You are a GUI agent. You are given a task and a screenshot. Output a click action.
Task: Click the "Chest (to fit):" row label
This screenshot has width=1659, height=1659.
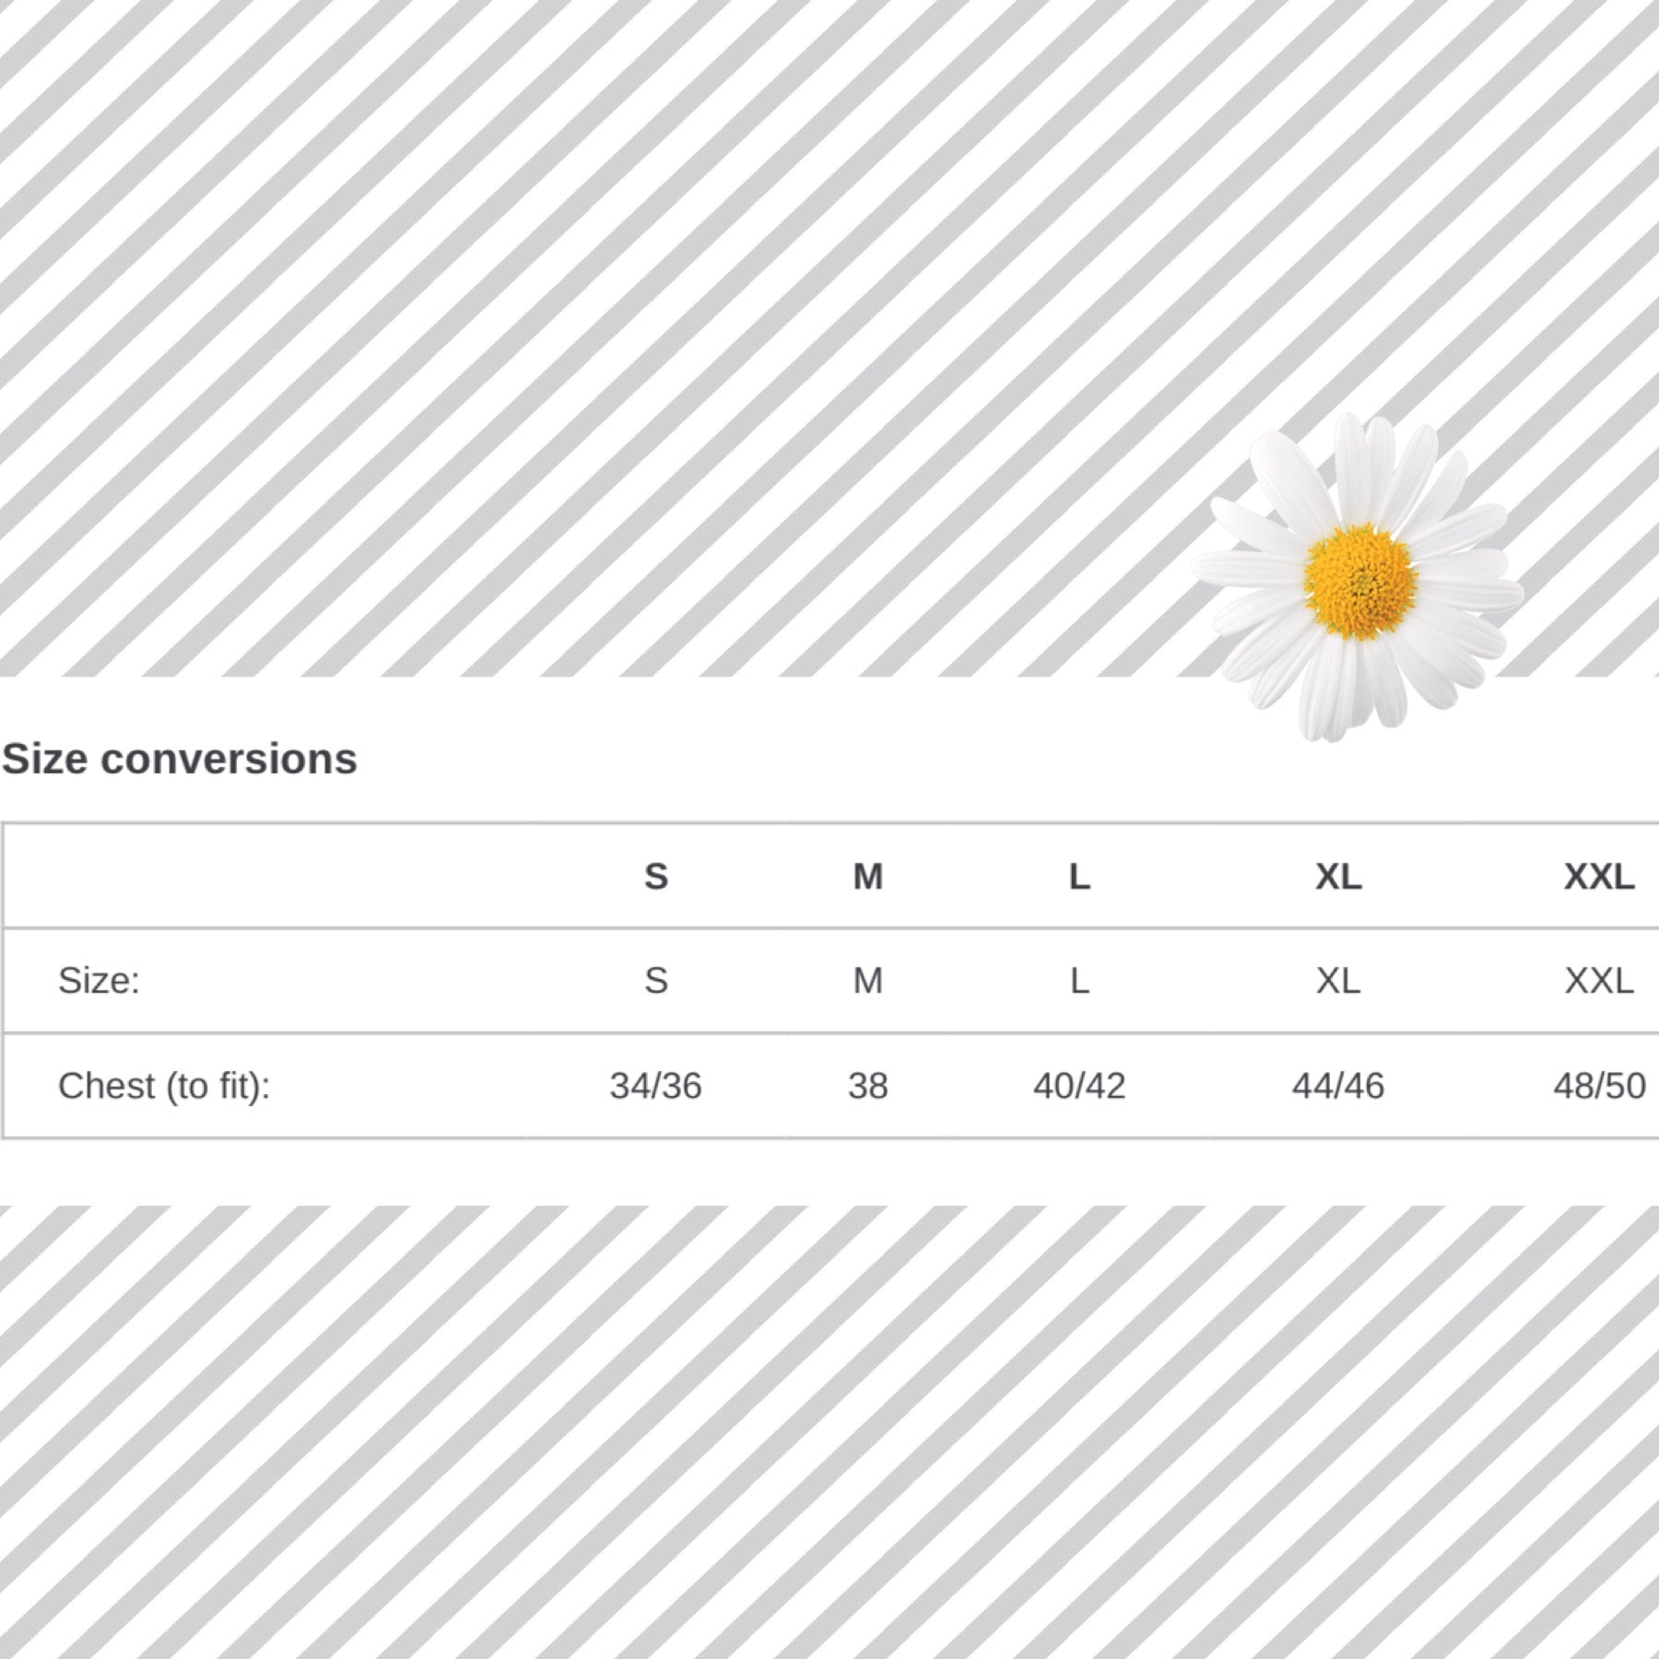164,1086
